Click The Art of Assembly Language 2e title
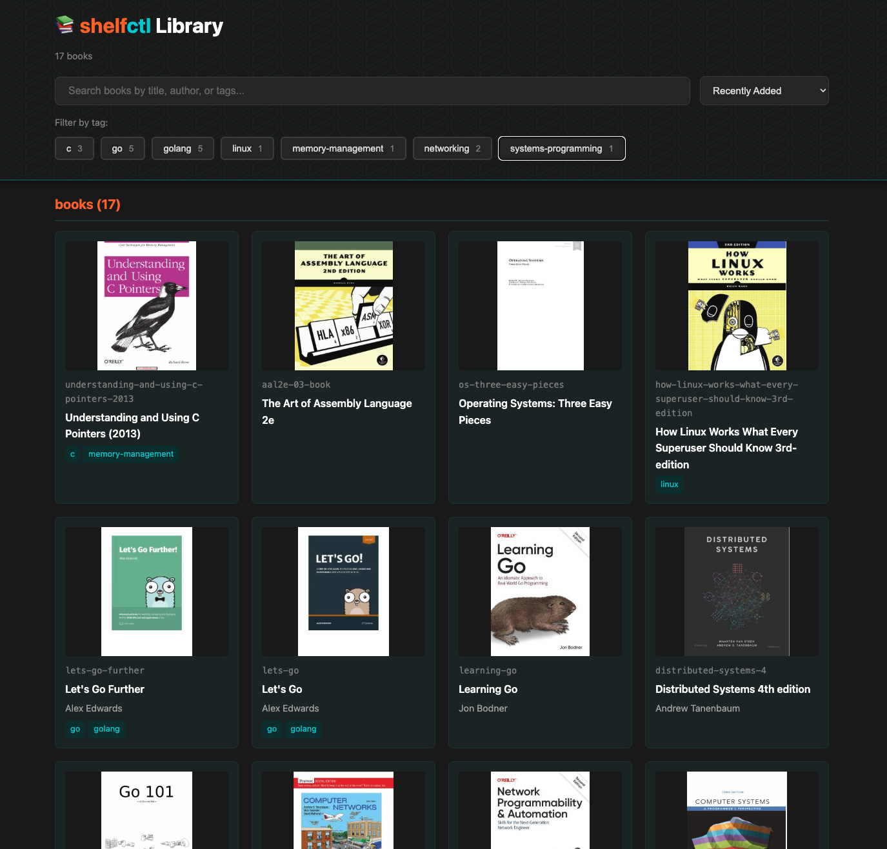Viewport: 887px width, 849px height. tap(337, 412)
